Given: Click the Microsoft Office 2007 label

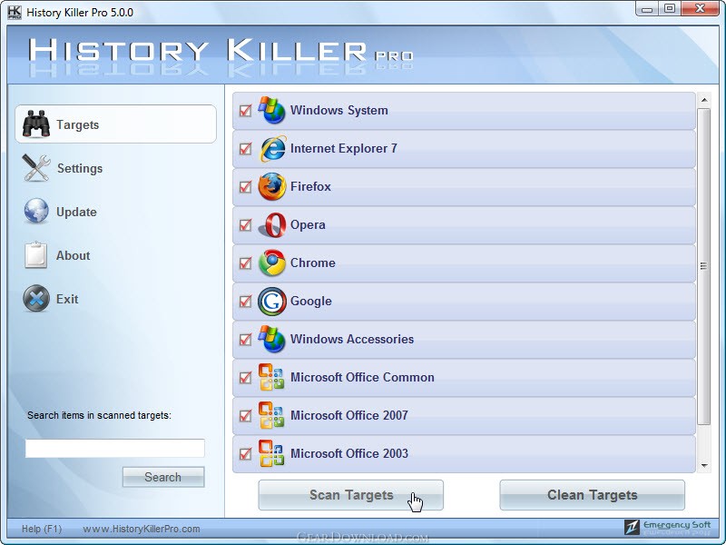Looking at the screenshot, I should point(349,415).
